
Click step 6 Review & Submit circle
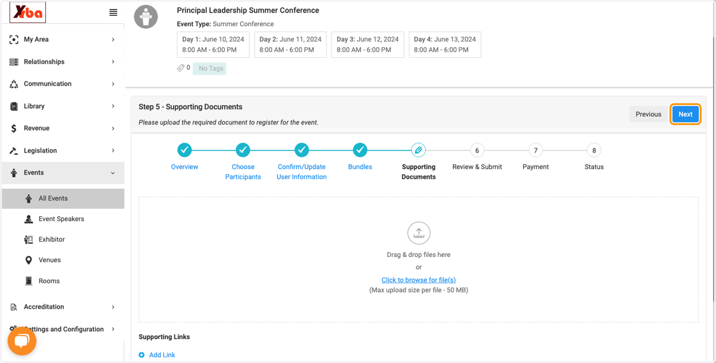point(477,150)
